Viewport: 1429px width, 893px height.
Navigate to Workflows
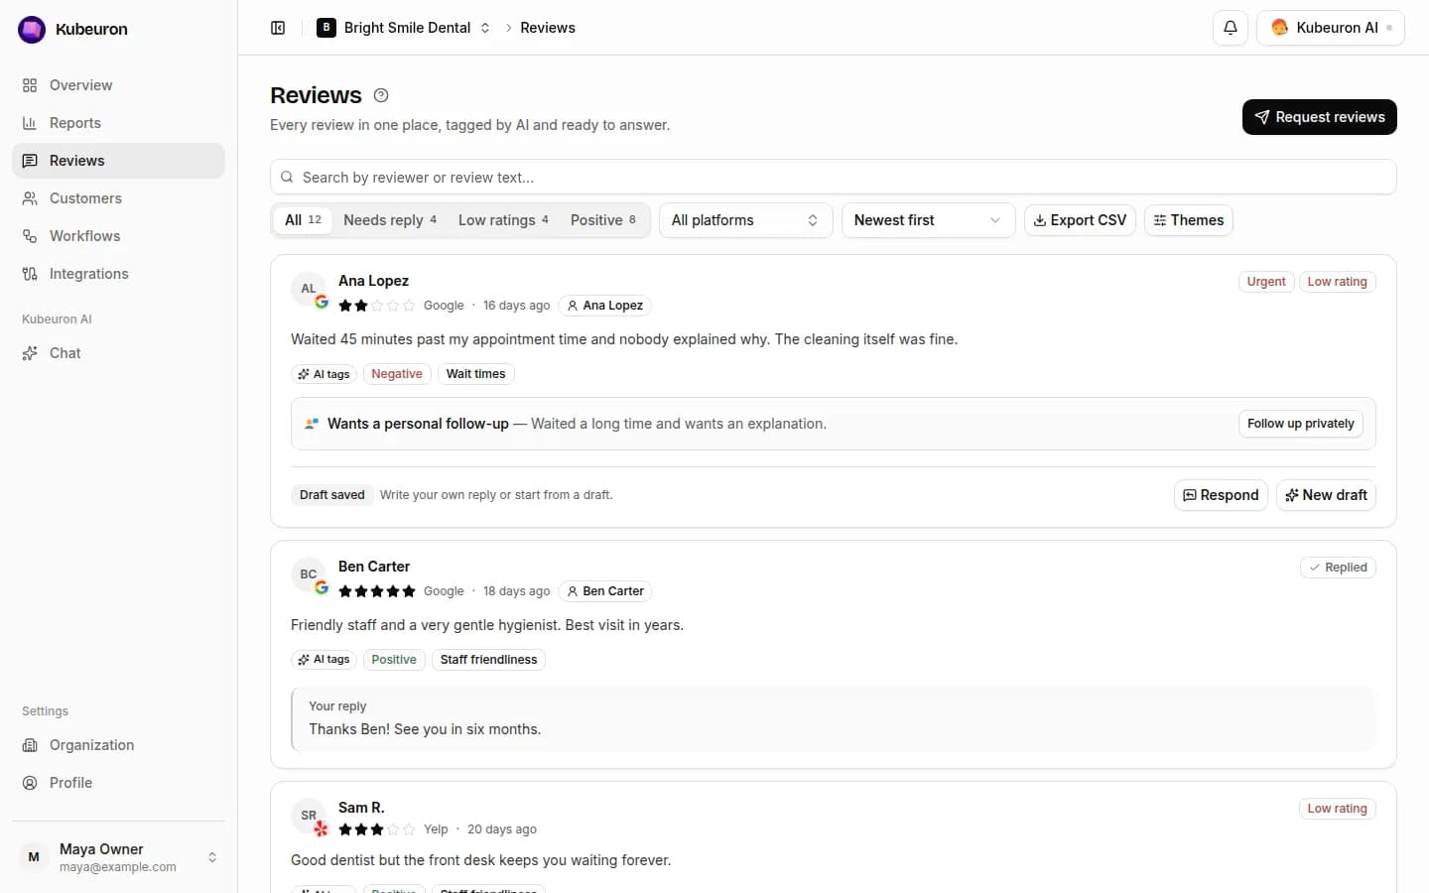[118, 236]
